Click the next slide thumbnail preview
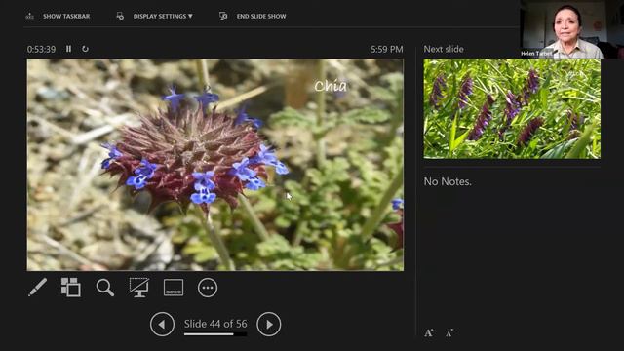Image resolution: width=624 pixels, height=351 pixels. click(512, 109)
